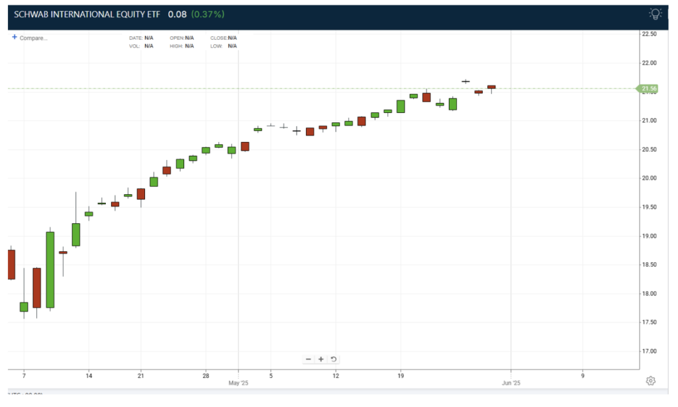The height and width of the screenshot is (407, 678).
Task: Click the blue plus Compare icon
Action: pos(15,37)
